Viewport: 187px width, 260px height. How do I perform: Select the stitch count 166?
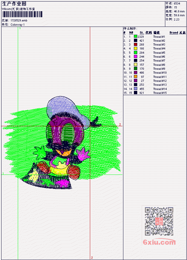coord(142,49)
